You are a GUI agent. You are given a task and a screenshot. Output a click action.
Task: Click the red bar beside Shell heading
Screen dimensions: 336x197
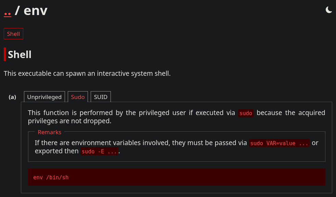tap(5, 54)
